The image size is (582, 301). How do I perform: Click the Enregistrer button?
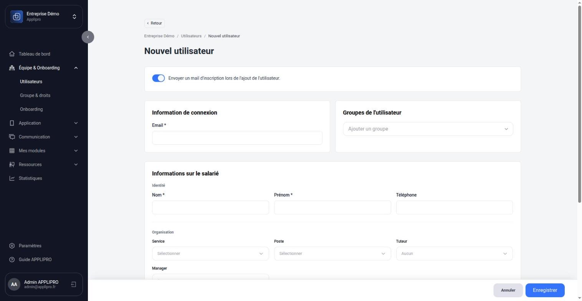click(x=545, y=290)
